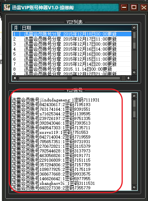Image resolution: width=148 pixels, height=201 pixels.
Task: Click the xxzvx119 account line
Action: (x=50, y=132)
